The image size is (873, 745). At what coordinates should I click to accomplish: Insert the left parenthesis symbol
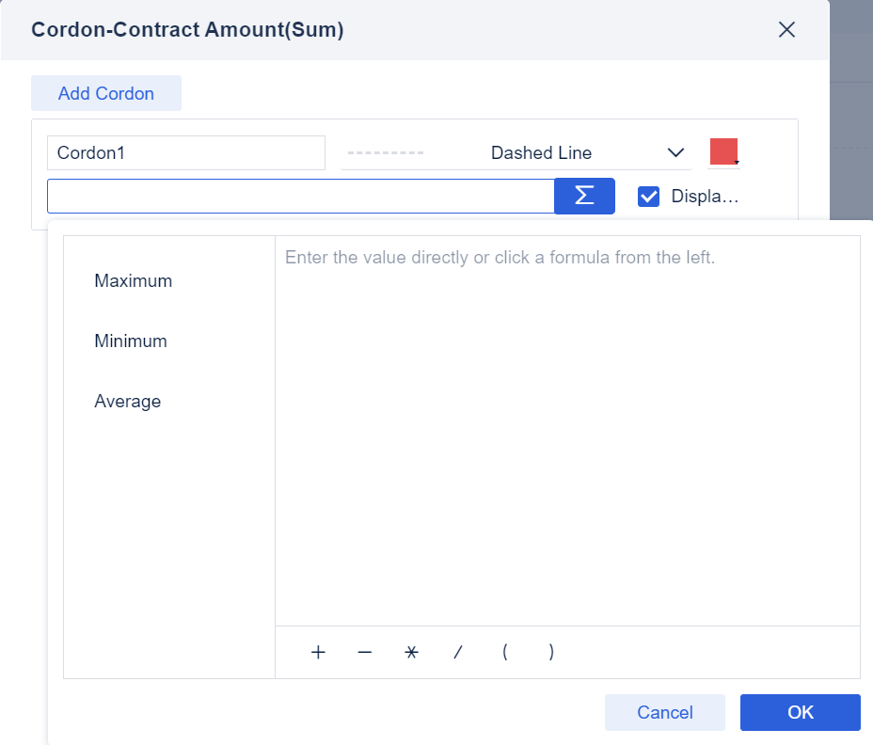tap(505, 652)
